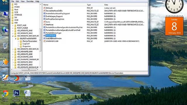The width and height of the screenshot is (187, 105).
Task: Click the registry path in status bar
Action: pyautogui.click(x=67, y=73)
